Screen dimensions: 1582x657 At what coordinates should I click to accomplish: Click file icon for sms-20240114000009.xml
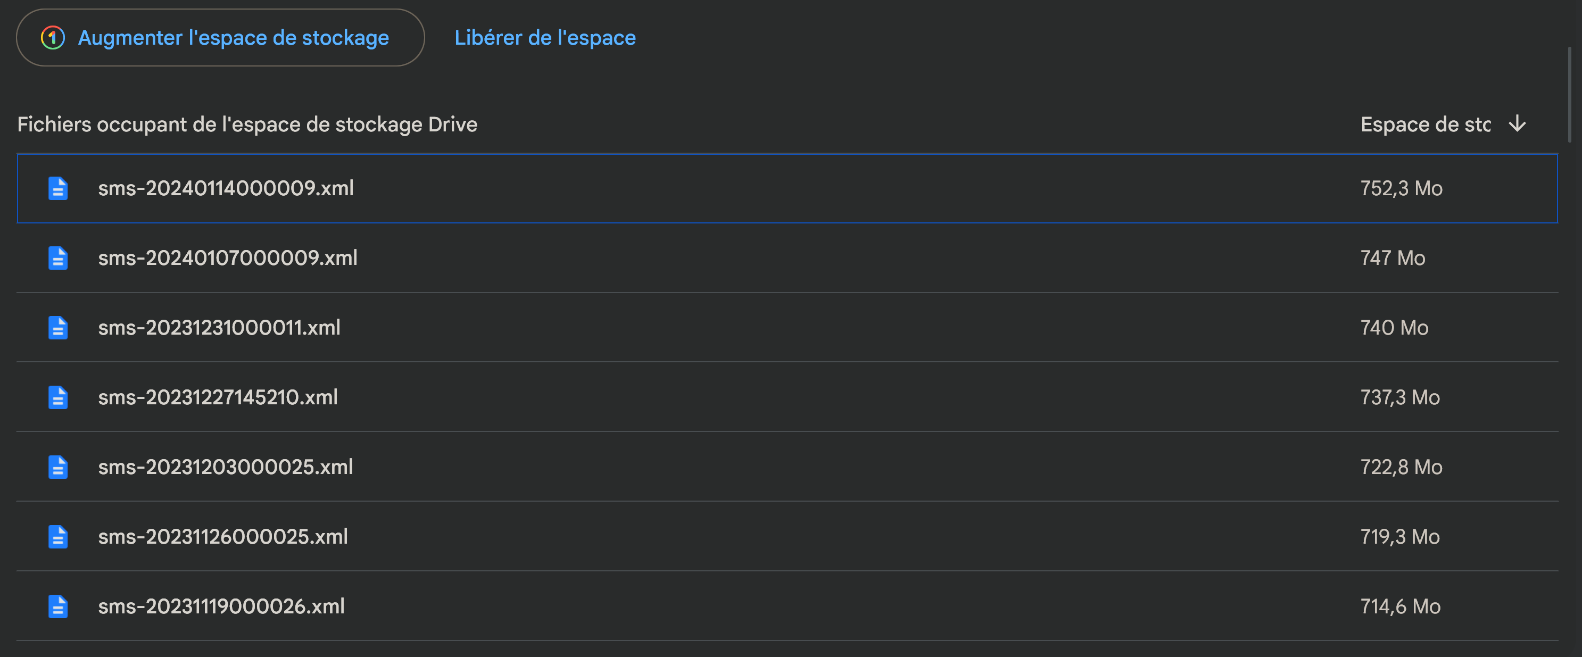tap(57, 188)
